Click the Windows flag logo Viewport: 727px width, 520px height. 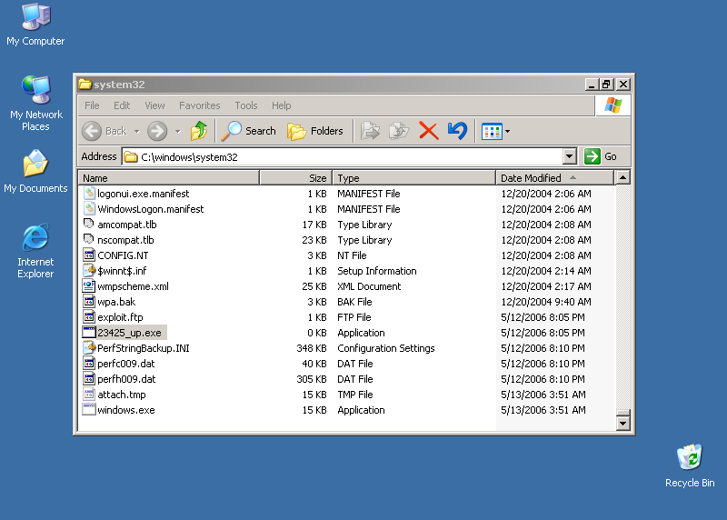pos(612,105)
